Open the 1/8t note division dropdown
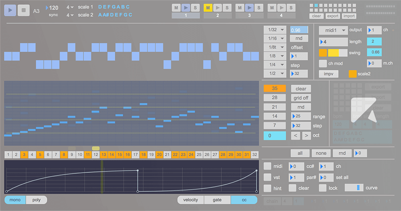This screenshot has height=211, width=401. coord(275,47)
